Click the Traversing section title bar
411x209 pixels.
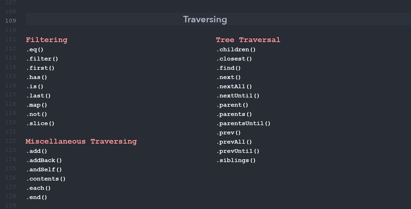tap(218, 19)
